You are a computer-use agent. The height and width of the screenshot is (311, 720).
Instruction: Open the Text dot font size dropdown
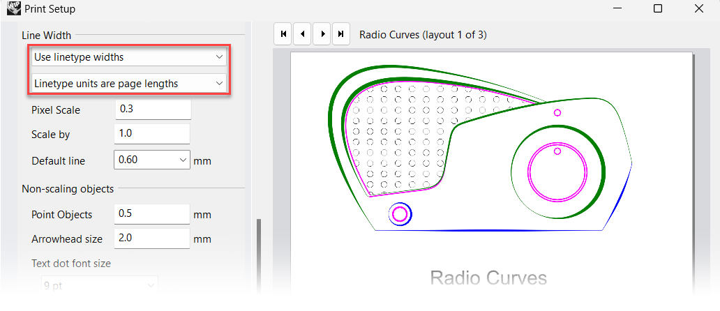pyautogui.click(x=98, y=285)
